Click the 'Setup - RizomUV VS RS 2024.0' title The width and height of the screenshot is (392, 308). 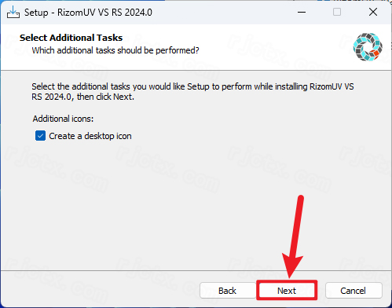tap(88, 13)
